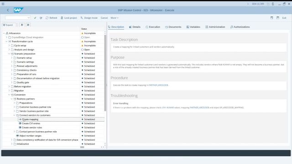The image size is (292, 164).
Task: Click the first person icon beside Expand
Action: (22, 25)
